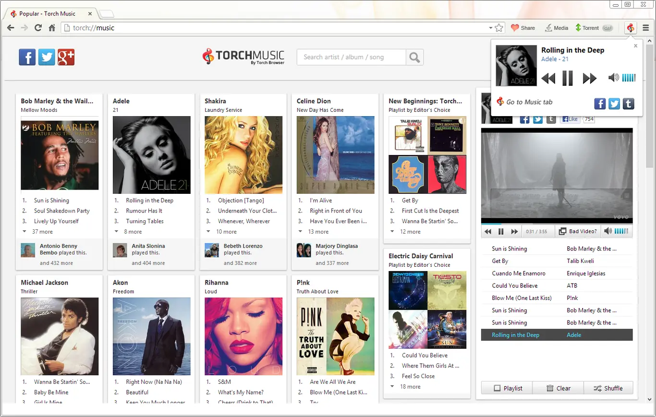Click Facebook Like button above video

click(x=570, y=119)
